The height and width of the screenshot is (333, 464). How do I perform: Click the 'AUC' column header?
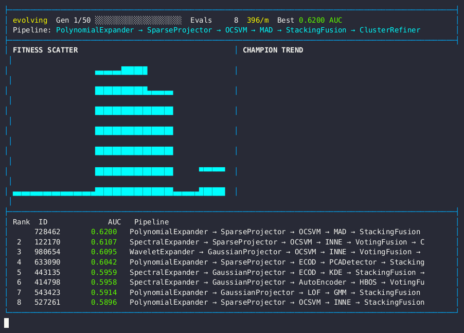click(115, 222)
